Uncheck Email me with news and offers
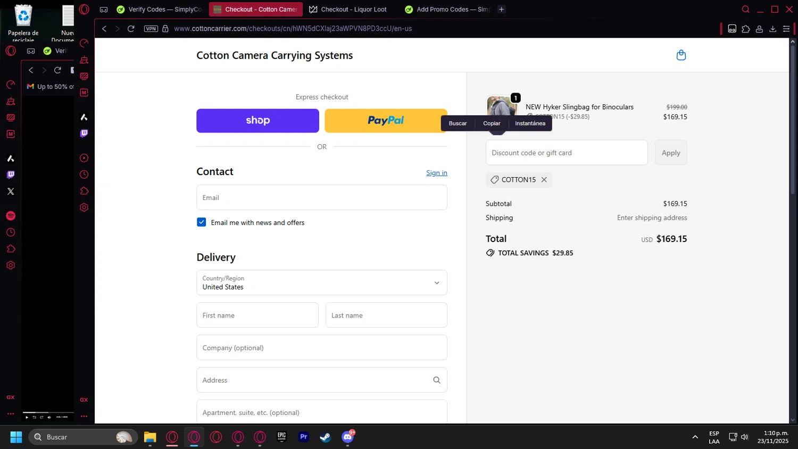 [x=201, y=222]
